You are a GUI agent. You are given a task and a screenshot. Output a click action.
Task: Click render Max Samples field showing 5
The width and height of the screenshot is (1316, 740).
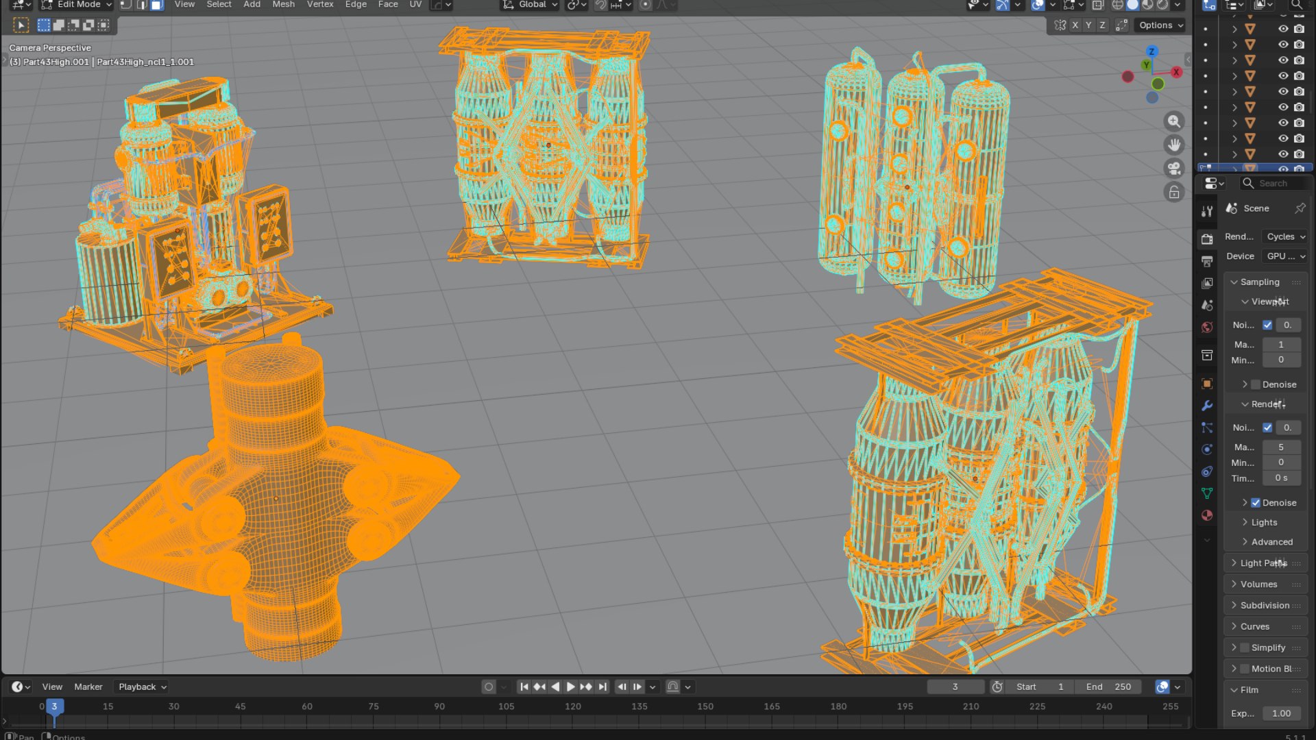pyautogui.click(x=1281, y=447)
